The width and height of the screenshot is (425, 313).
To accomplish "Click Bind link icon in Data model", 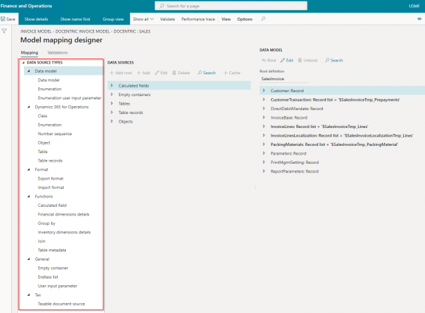I will click(x=264, y=60).
